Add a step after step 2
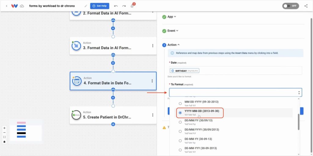This screenshot has height=156, width=313. coord(113,28)
